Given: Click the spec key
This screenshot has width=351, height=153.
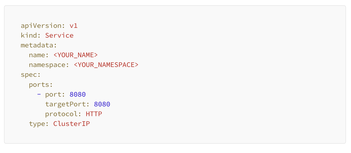Looking at the screenshot, I should pos(29,75).
